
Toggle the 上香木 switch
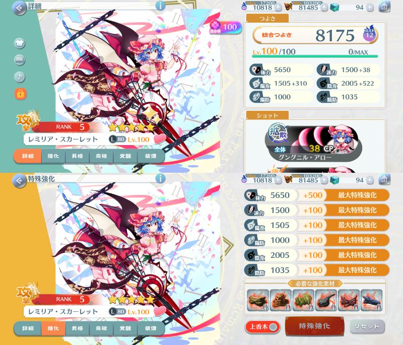click(x=262, y=327)
